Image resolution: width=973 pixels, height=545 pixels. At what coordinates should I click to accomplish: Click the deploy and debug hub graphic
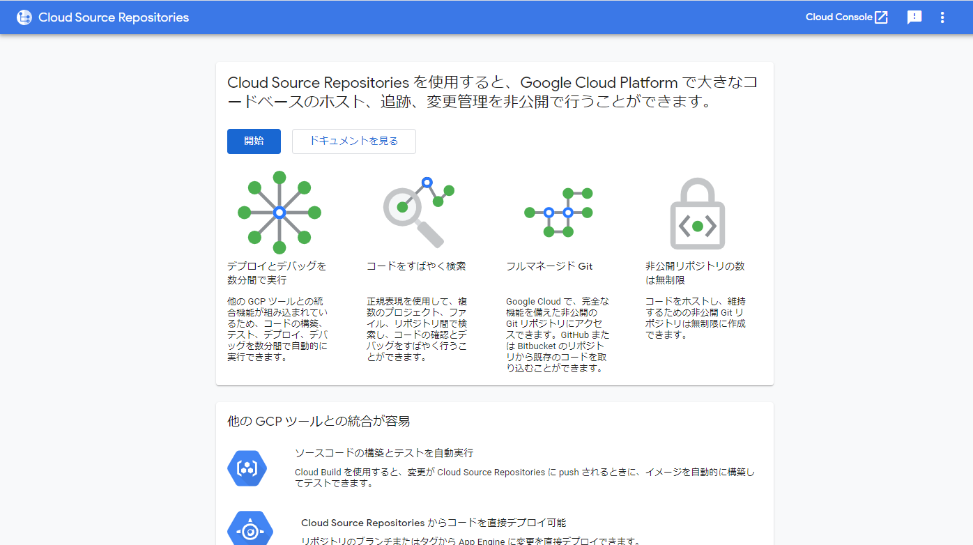pos(279,213)
